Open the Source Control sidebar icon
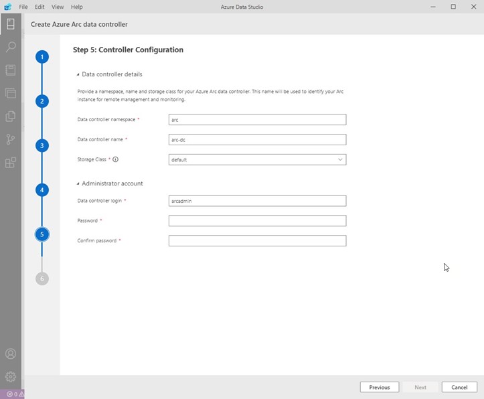484x399 pixels. point(11,139)
